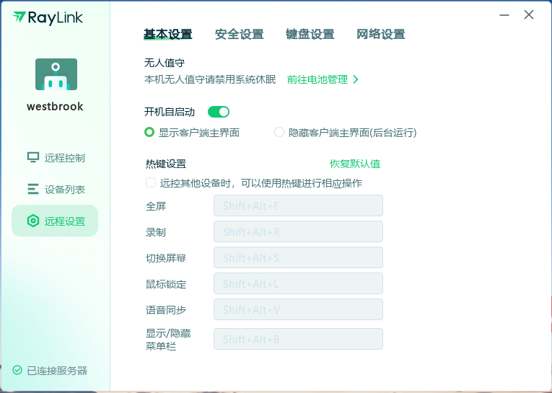Click the 本机无人值守请禁用系统休眠 notice
This screenshot has width=552, height=393.
[x=210, y=79]
